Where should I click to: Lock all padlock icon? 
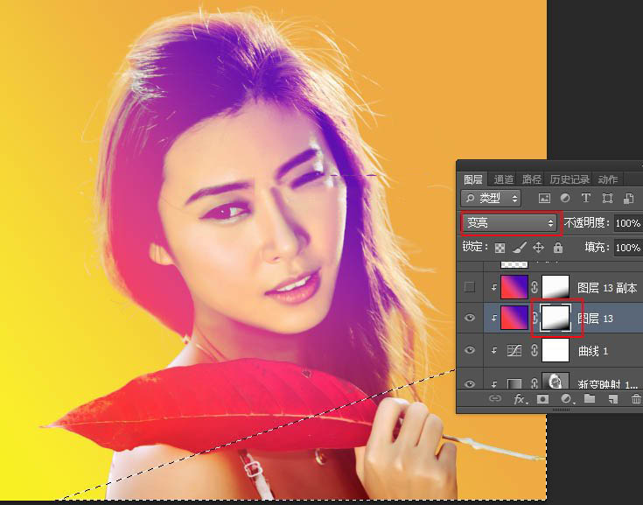[x=558, y=248]
